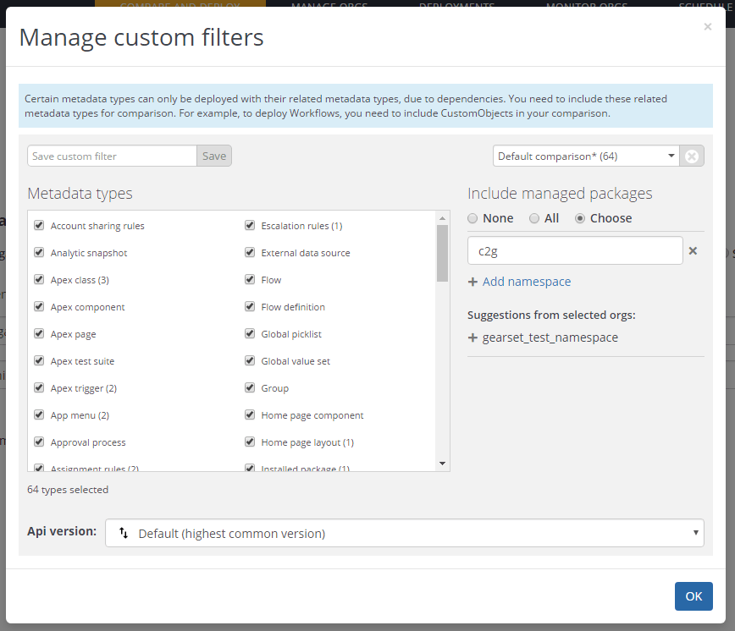Expand the Api version dropdown
This screenshot has height=631, width=735.
tap(404, 534)
